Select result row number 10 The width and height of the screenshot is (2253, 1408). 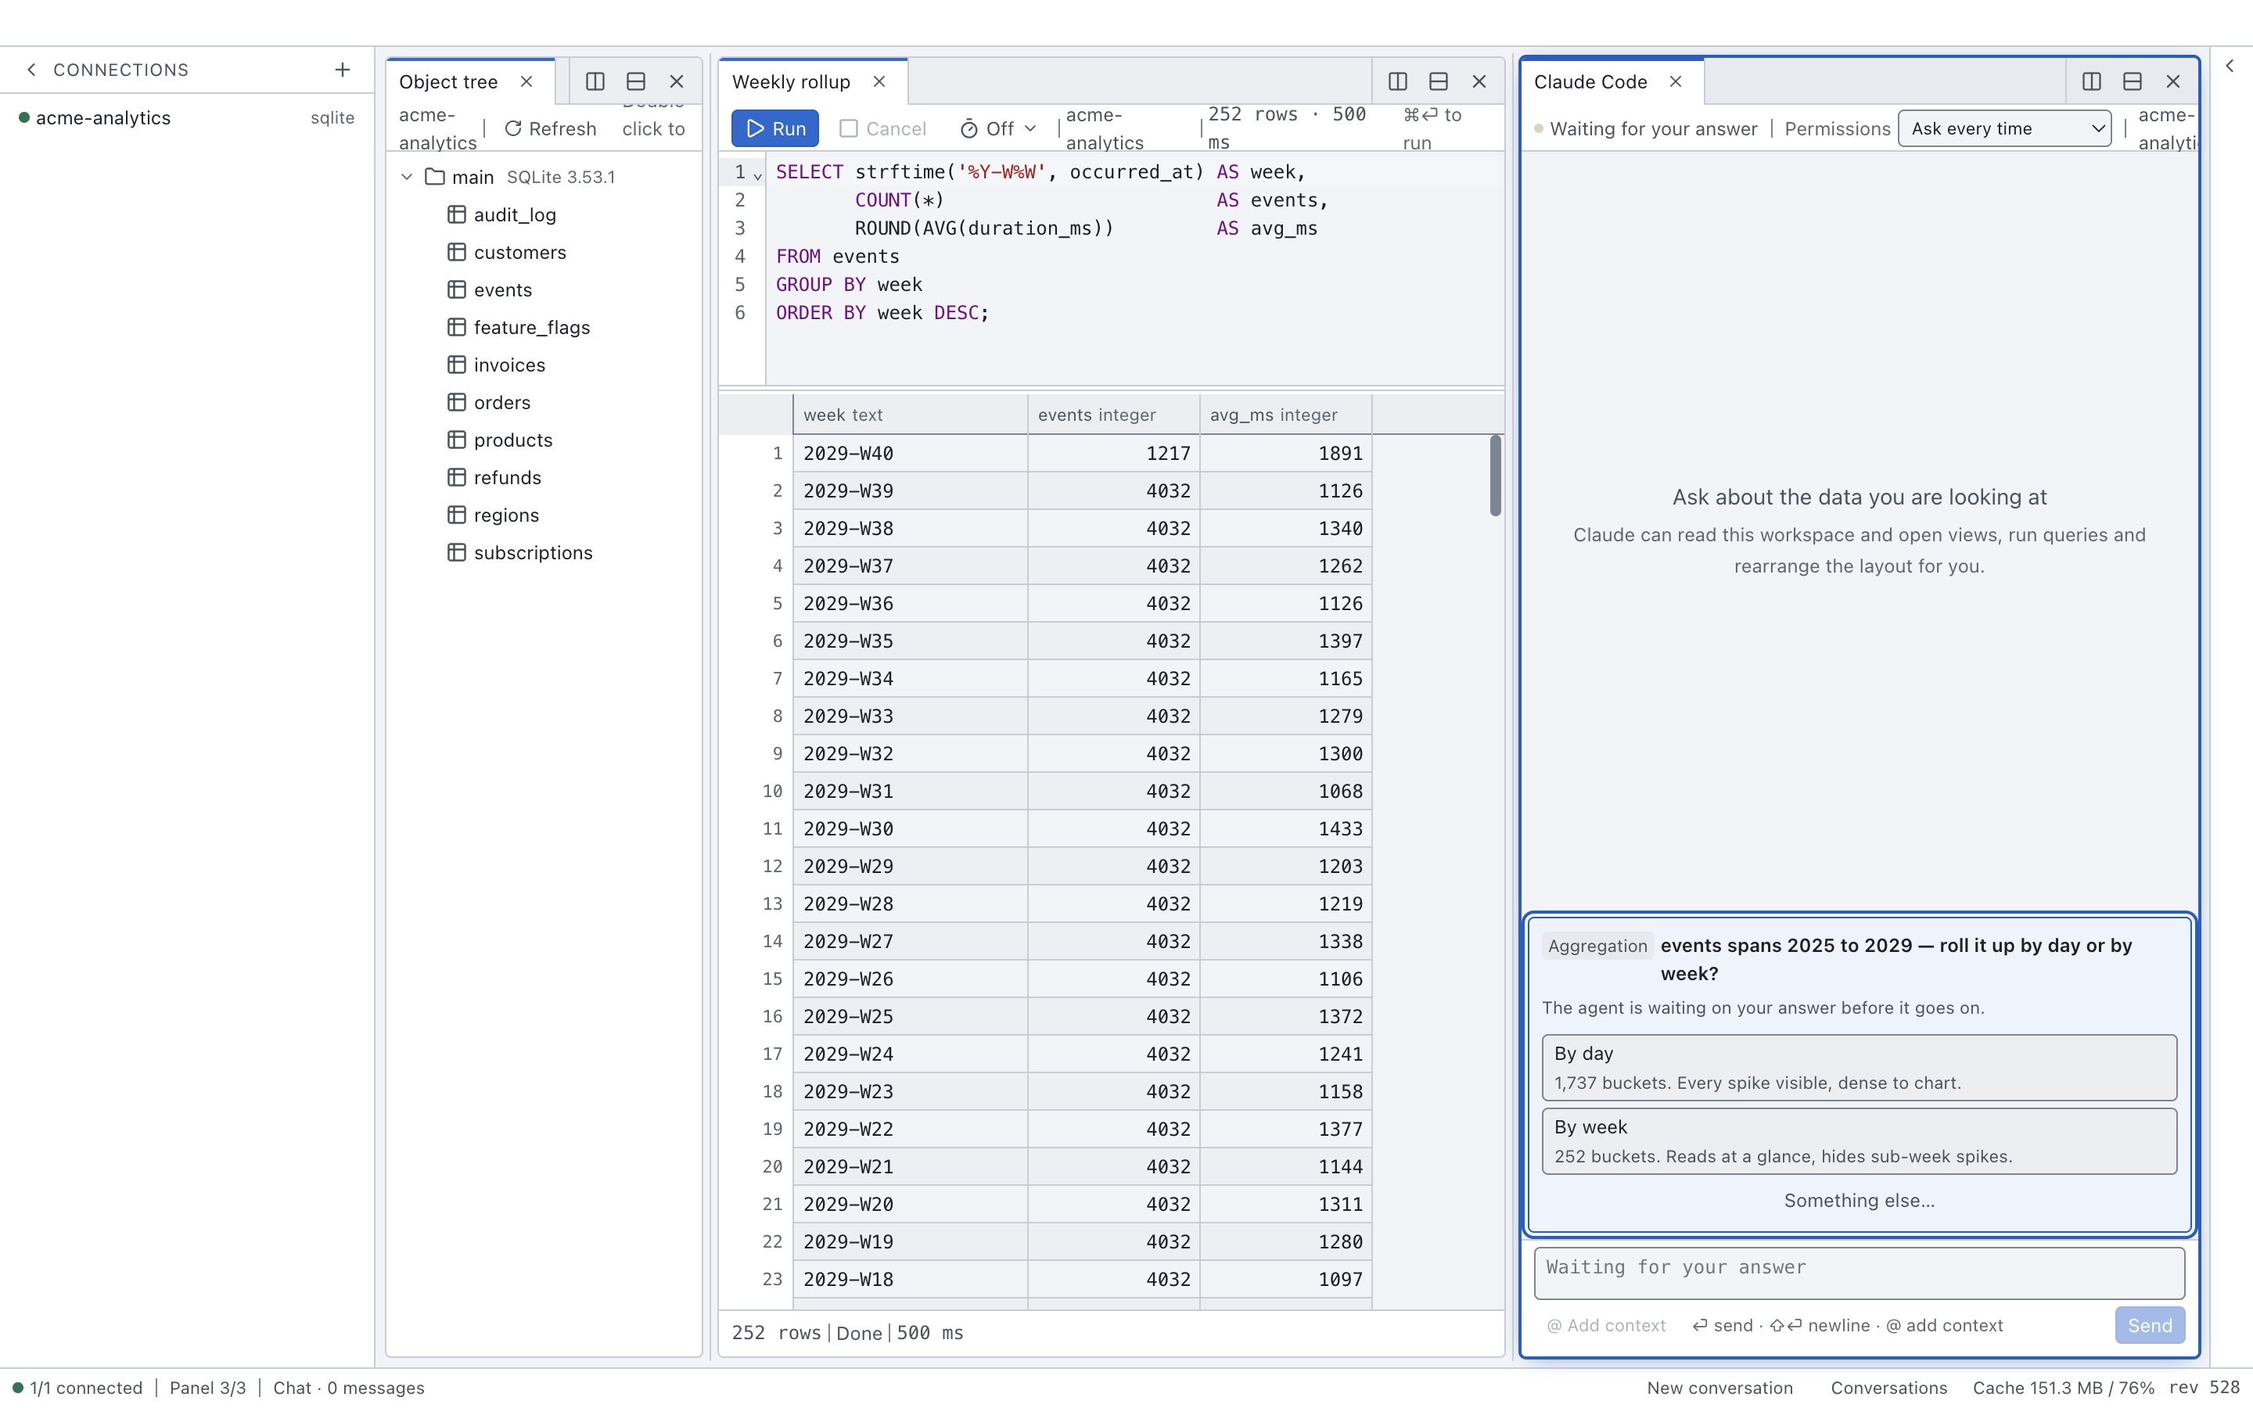click(x=755, y=791)
